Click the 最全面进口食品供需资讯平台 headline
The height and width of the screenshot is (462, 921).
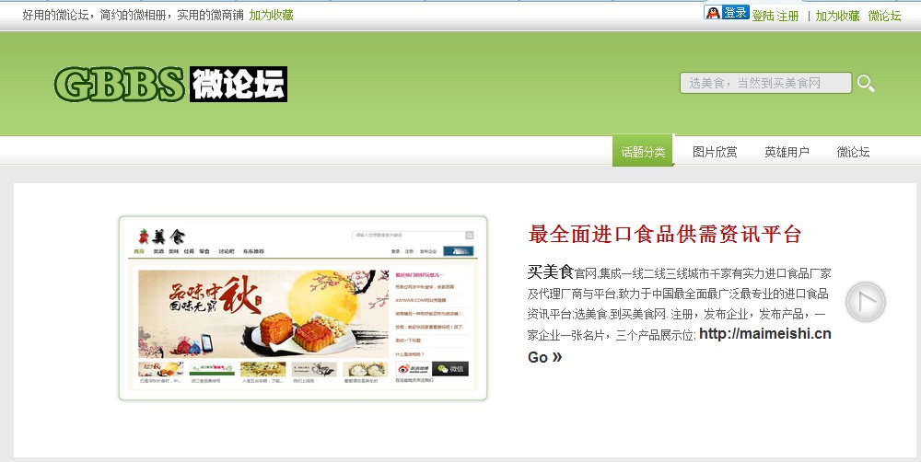[x=665, y=234]
